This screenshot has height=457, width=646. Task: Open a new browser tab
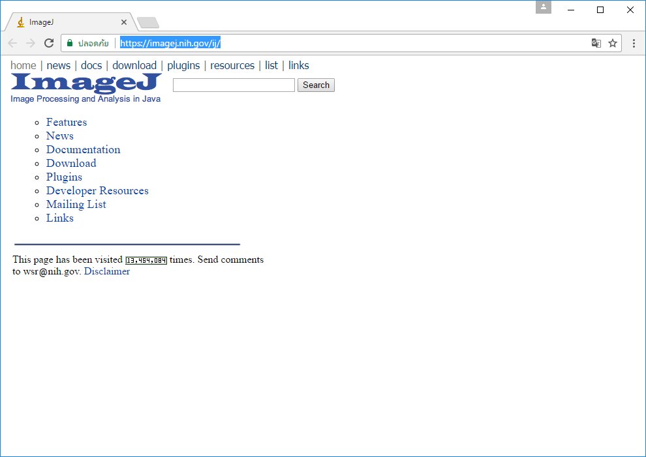coord(147,22)
